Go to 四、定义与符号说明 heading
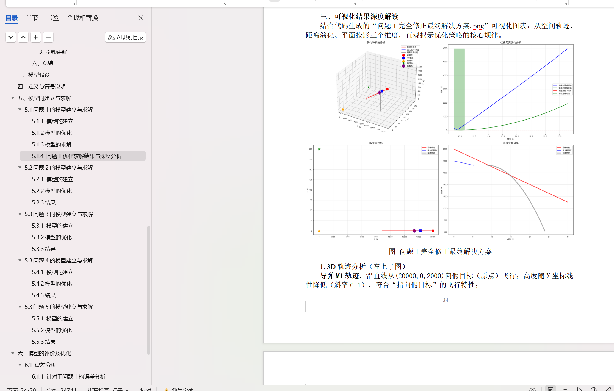 [42, 86]
